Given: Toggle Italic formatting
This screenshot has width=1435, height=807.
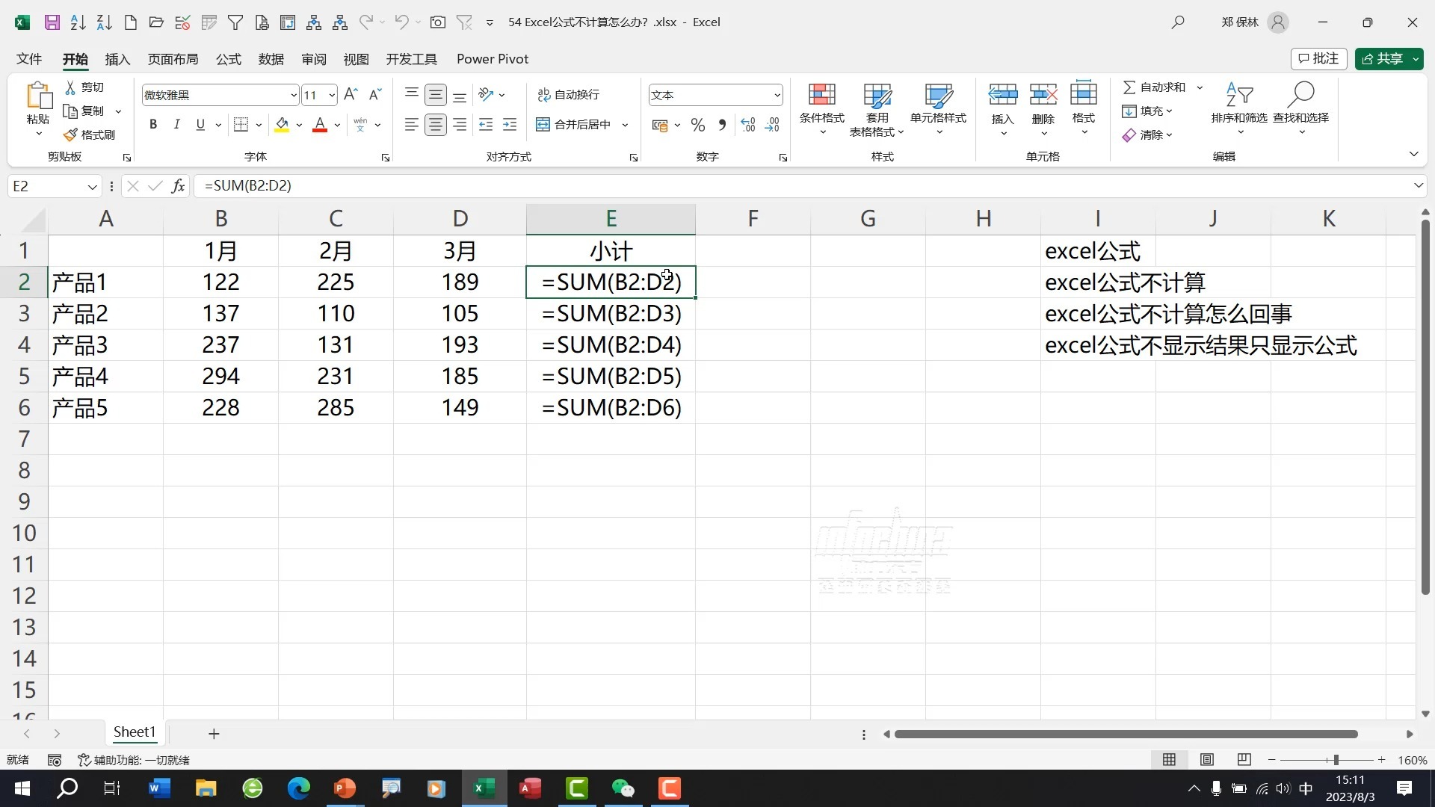Looking at the screenshot, I should point(176,125).
